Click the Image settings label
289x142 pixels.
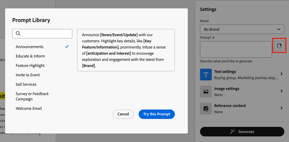click(x=227, y=89)
